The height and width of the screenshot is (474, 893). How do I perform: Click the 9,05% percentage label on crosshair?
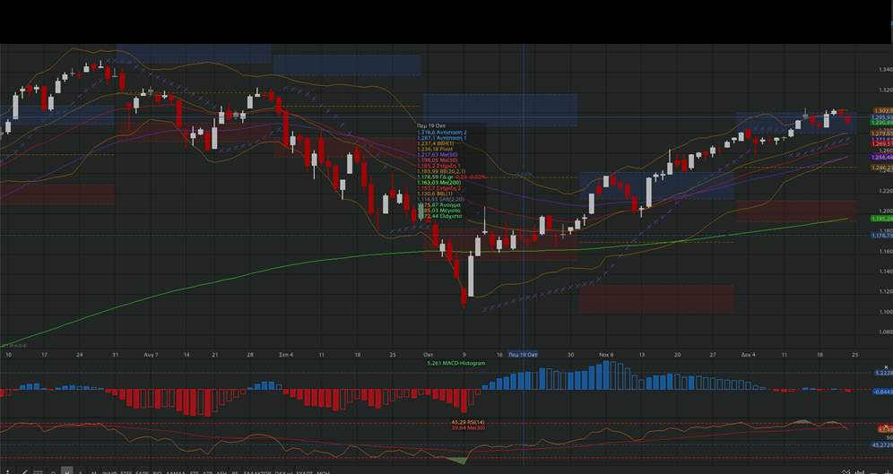[x=524, y=174]
